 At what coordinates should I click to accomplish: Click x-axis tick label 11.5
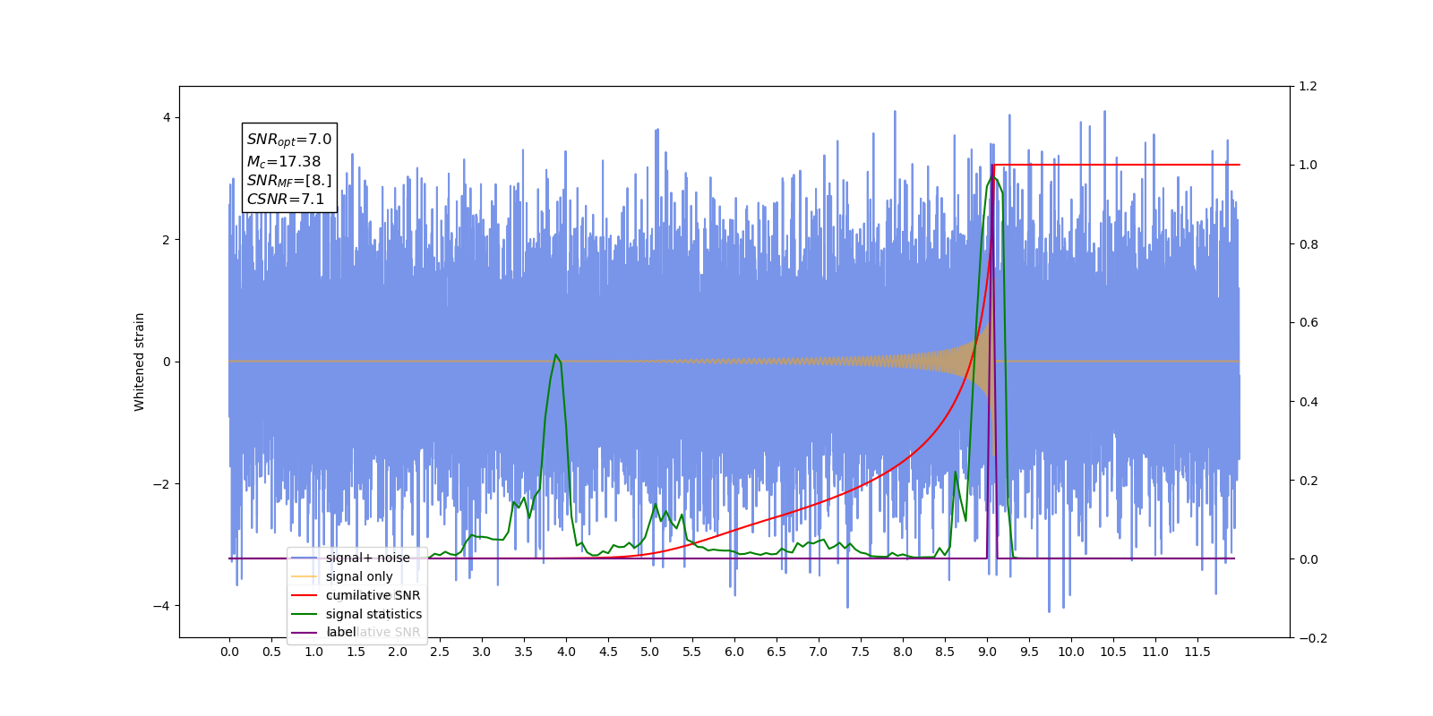tap(1197, 652)
